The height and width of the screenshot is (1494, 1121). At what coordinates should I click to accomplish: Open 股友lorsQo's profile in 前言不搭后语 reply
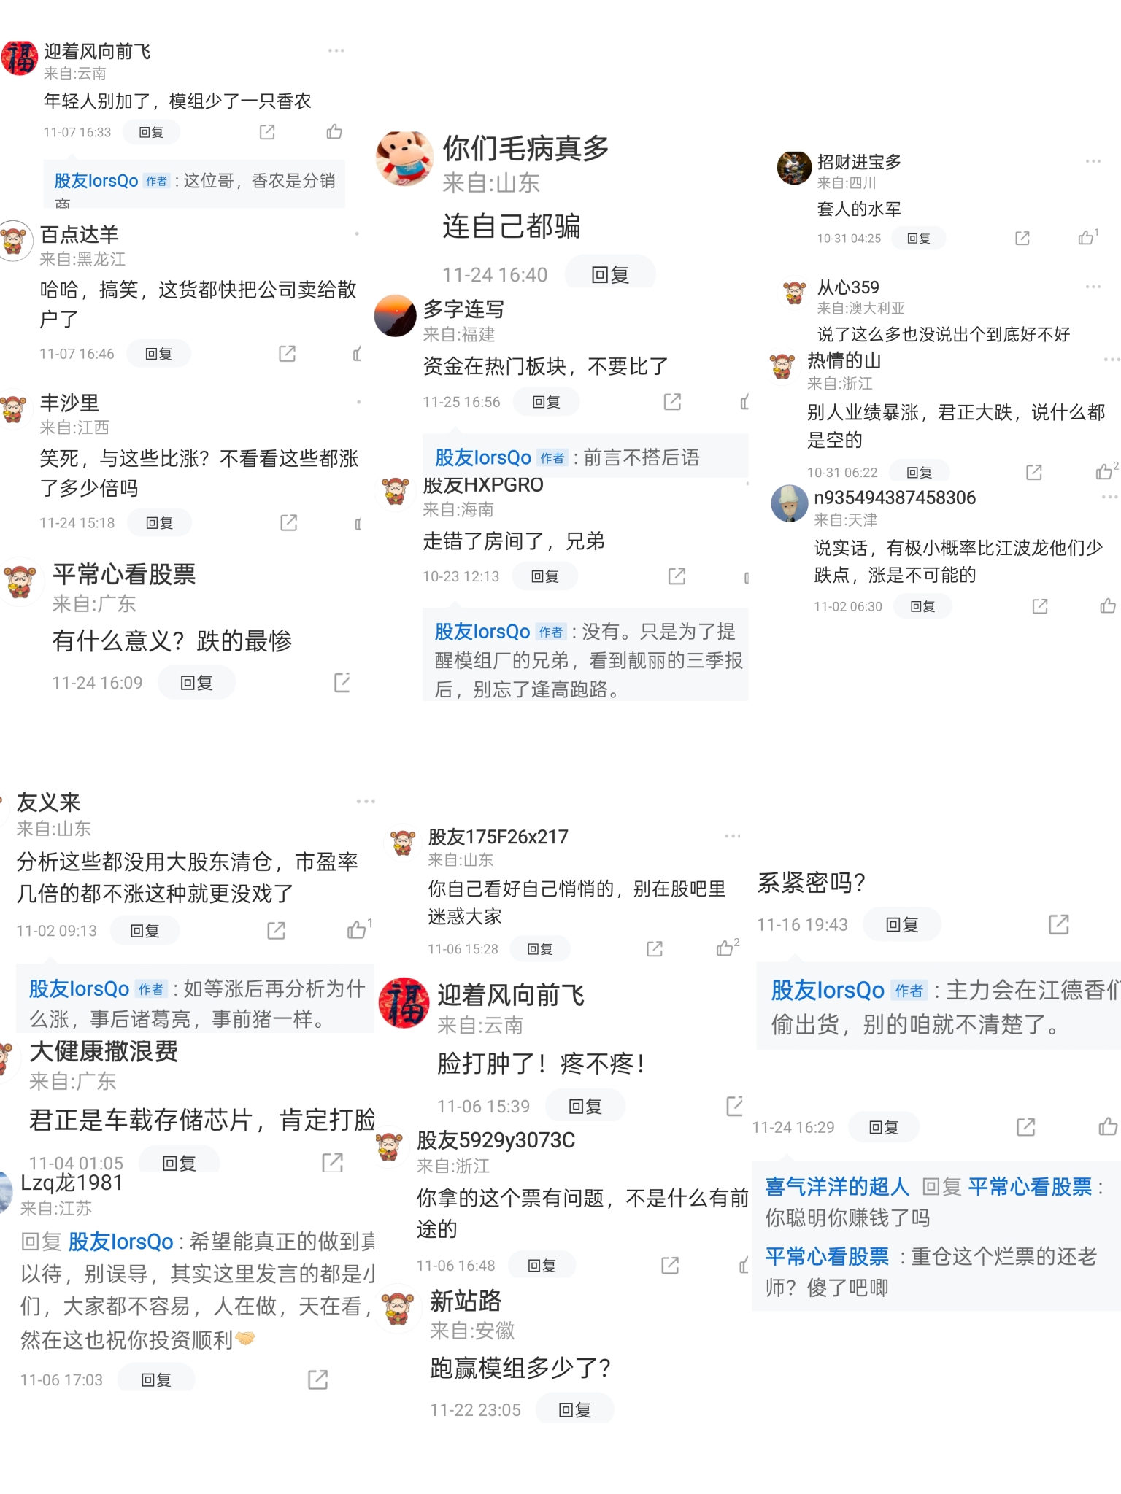[483, 457]
